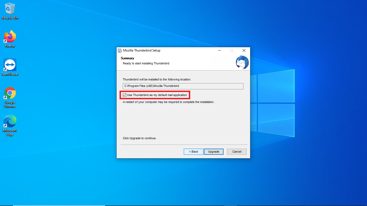The width and height of the screenshot is (367, 206).
Task: Select the Firefox desktop shortcut
Action: 10,39
